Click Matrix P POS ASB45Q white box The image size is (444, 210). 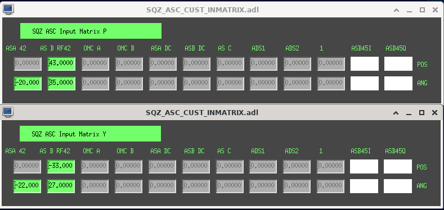[x=398, y=64]
